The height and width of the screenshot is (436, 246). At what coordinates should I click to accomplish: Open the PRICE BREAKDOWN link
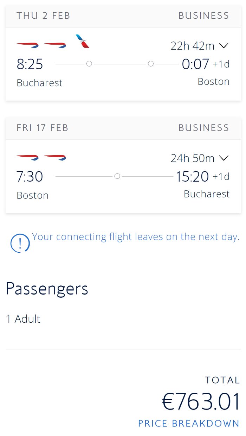(189, 423)
